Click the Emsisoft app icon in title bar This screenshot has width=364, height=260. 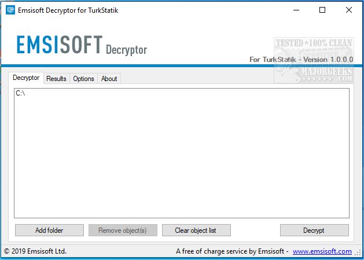pos(10,10)
